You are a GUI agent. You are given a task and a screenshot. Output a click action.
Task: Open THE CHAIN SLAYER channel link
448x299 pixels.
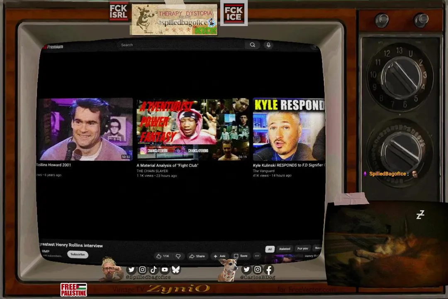(x=152, y=171)
